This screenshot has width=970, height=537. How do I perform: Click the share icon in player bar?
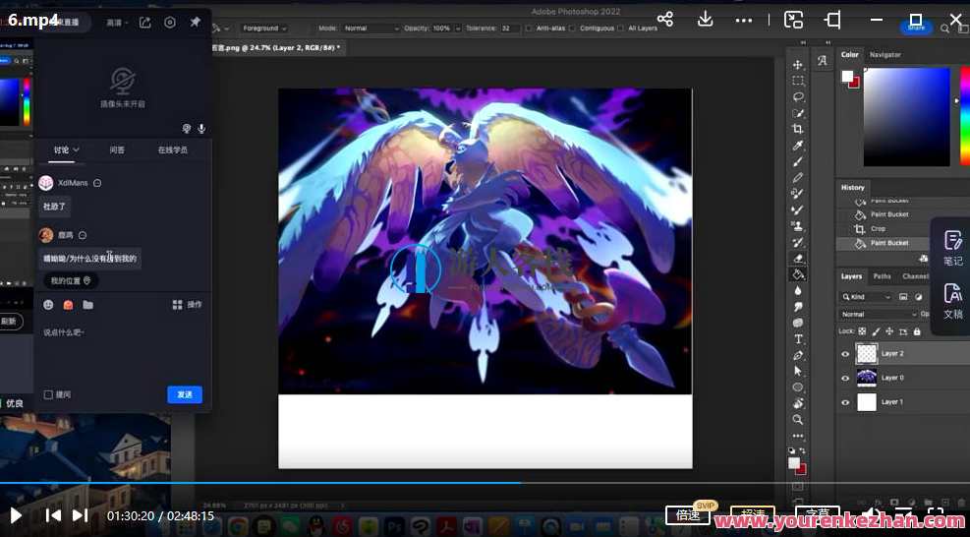coord(665,20)
